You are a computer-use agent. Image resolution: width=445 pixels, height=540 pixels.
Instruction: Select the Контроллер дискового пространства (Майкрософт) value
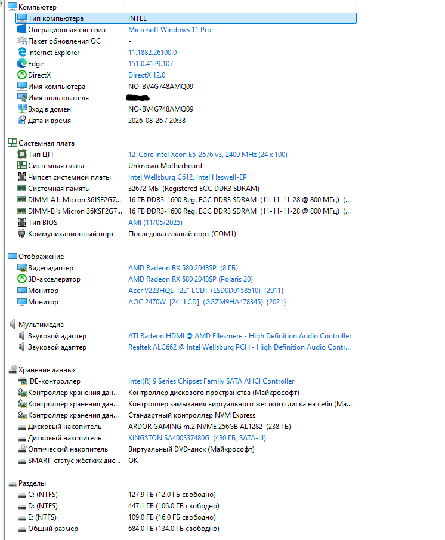(x=214, y=393)
